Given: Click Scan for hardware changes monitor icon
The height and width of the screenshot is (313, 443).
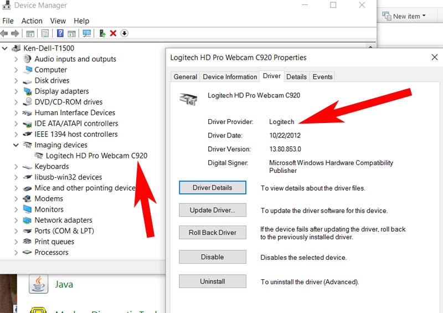Looking at the screenshot, I should [x=87, y=33].
